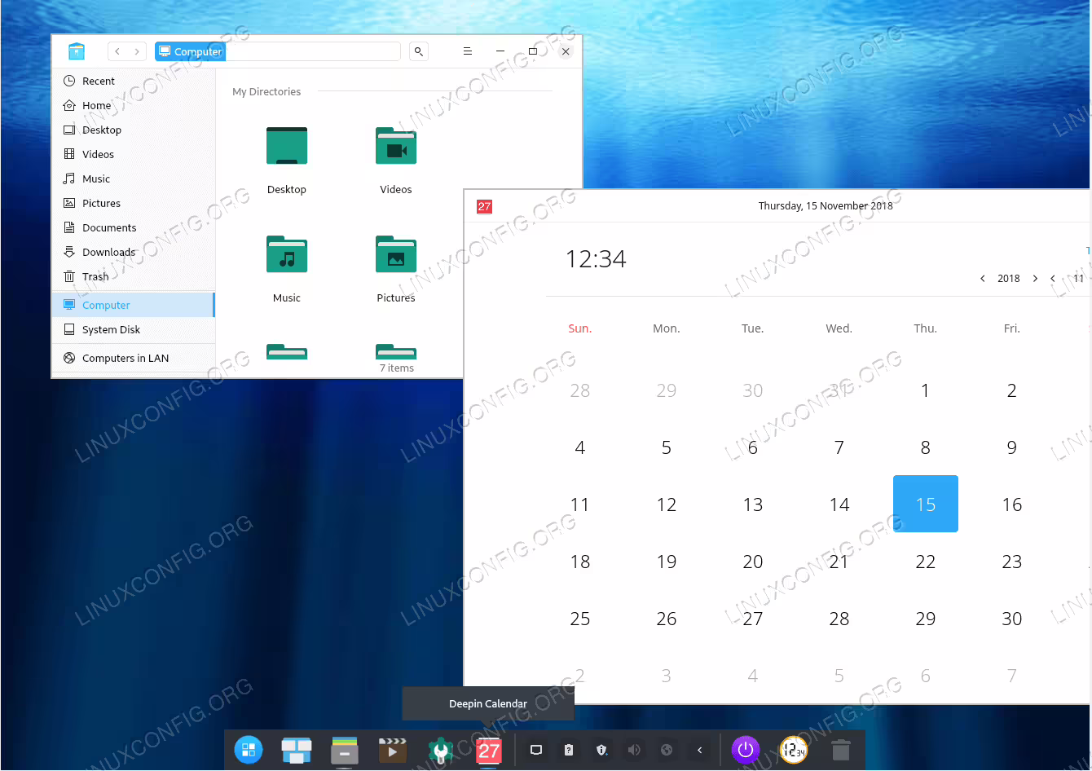Go to previous month before 11
1092x771 pixels.
coord(1053,279)
